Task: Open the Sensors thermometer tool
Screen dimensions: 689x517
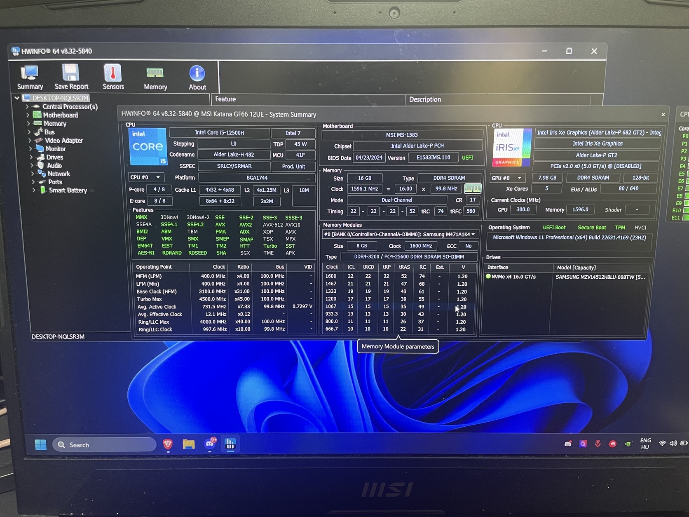Action: (x=113, y=77)
